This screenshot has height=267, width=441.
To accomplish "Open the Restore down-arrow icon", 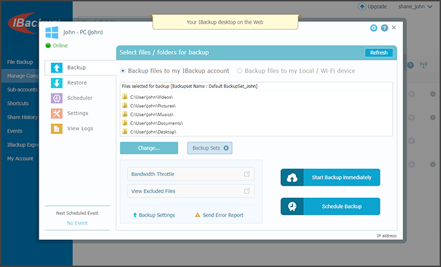I will click(x=56, y=83).
